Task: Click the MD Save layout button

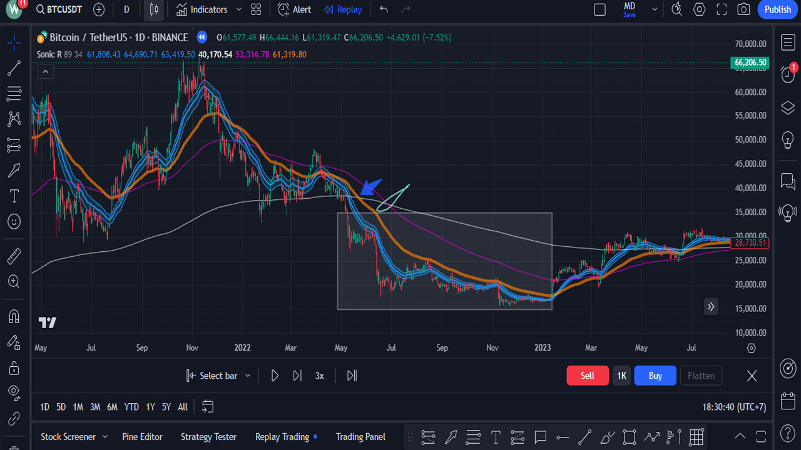Action: click(x=630, y=9)
